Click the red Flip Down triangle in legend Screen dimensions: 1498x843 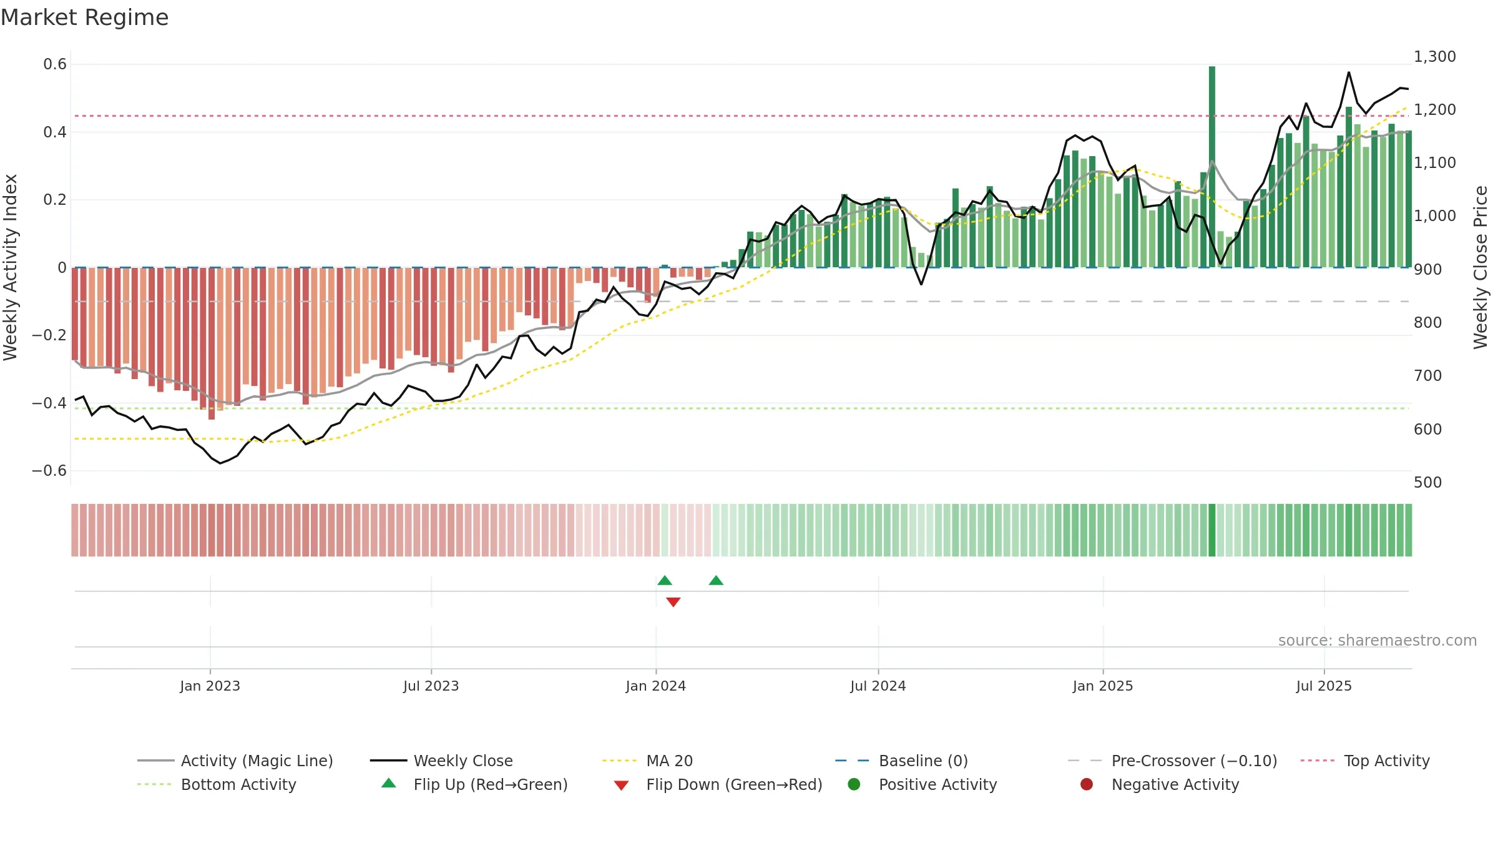tap(621, 786)
